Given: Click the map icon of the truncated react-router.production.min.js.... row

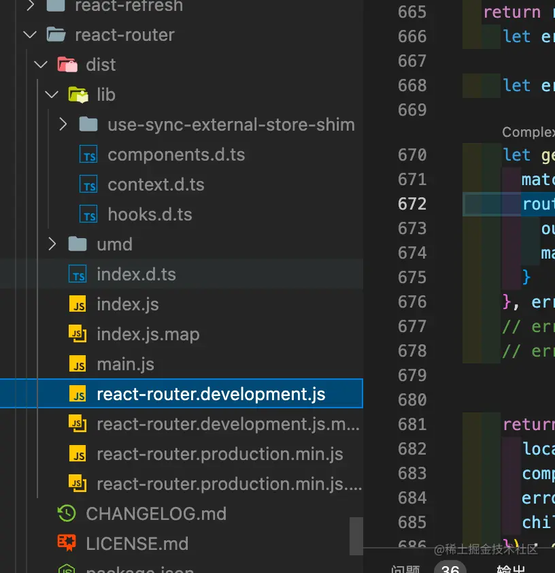Looking at the screenshot, I should pyautogui.click(x=78, y=483).
